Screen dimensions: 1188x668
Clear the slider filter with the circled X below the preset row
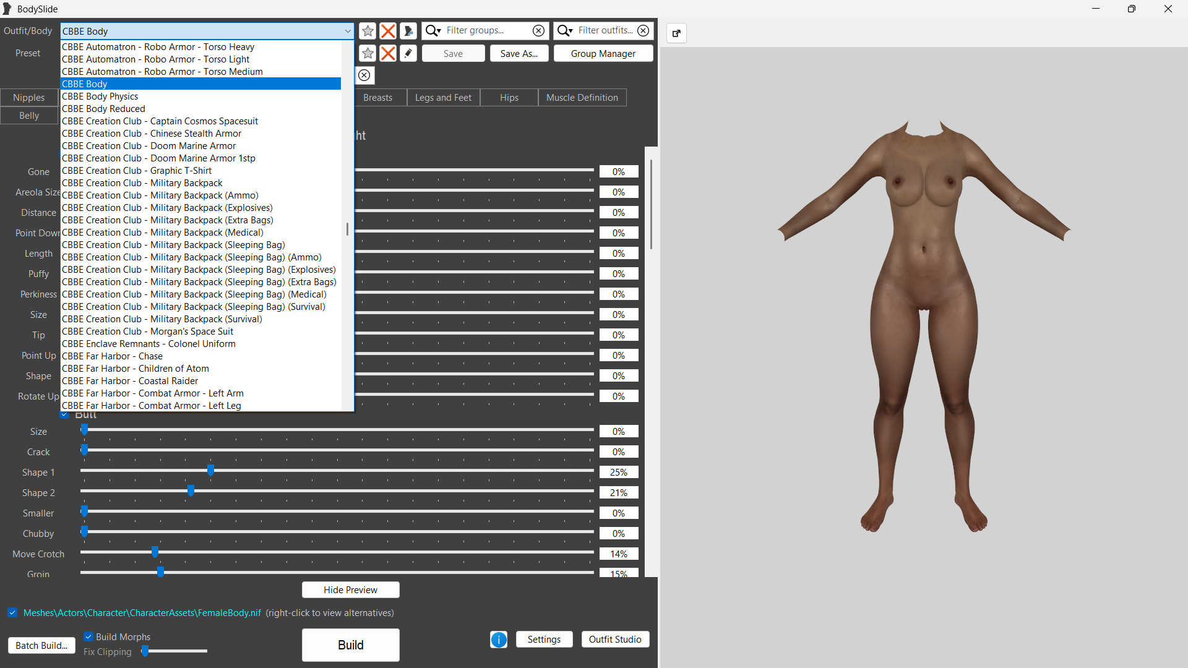364,75
